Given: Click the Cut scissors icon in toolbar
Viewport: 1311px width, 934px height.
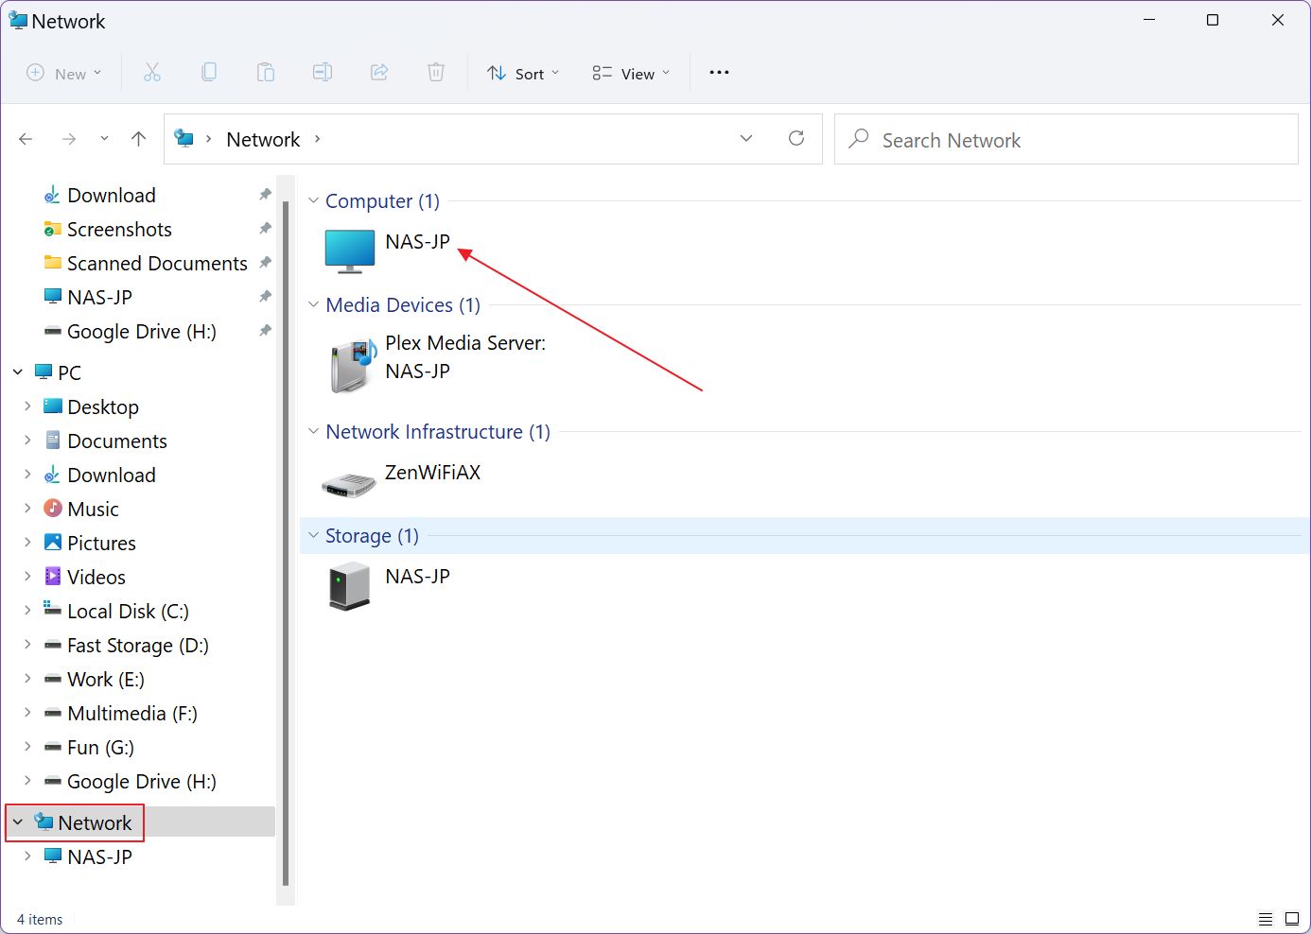Looking at the screenshot, I should [152, 73].
